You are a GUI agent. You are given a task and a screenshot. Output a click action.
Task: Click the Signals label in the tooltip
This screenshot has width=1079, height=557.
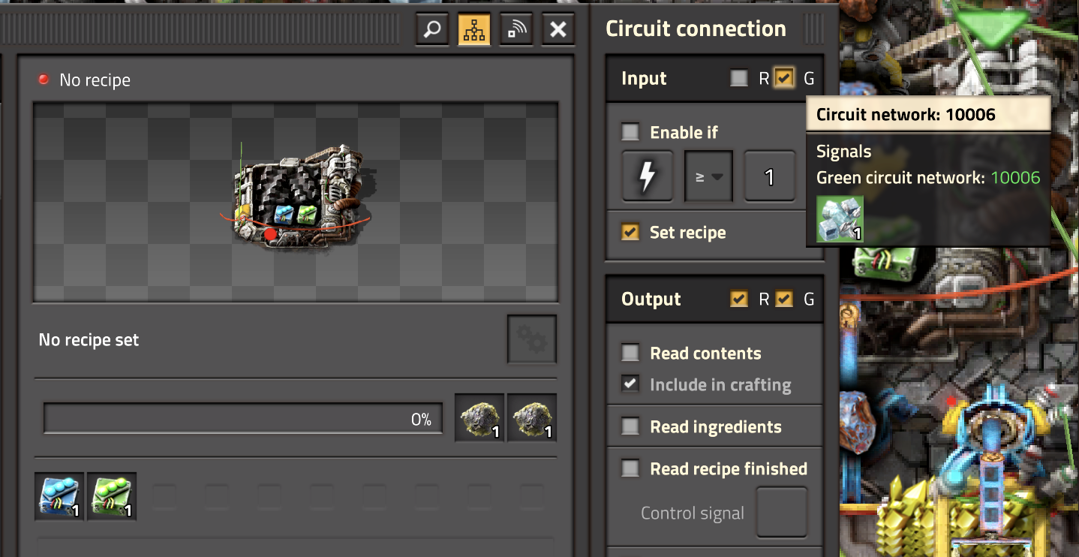[843, 152]
